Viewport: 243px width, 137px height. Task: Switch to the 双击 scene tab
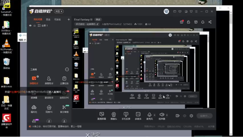click(48, 19)
